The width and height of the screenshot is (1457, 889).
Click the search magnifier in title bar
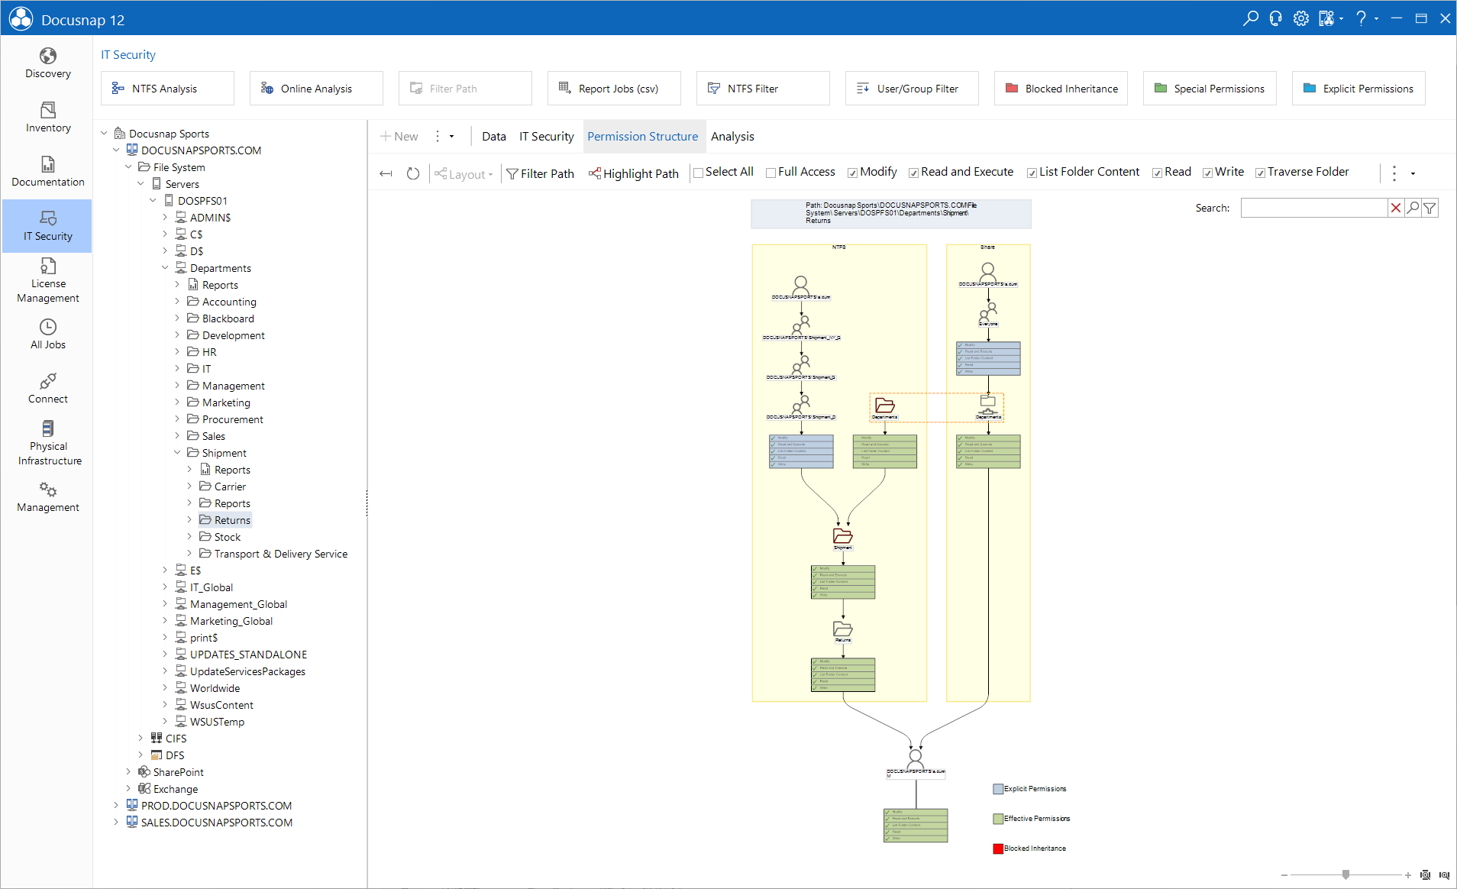pyautogui.click(x=1250, y=18)
